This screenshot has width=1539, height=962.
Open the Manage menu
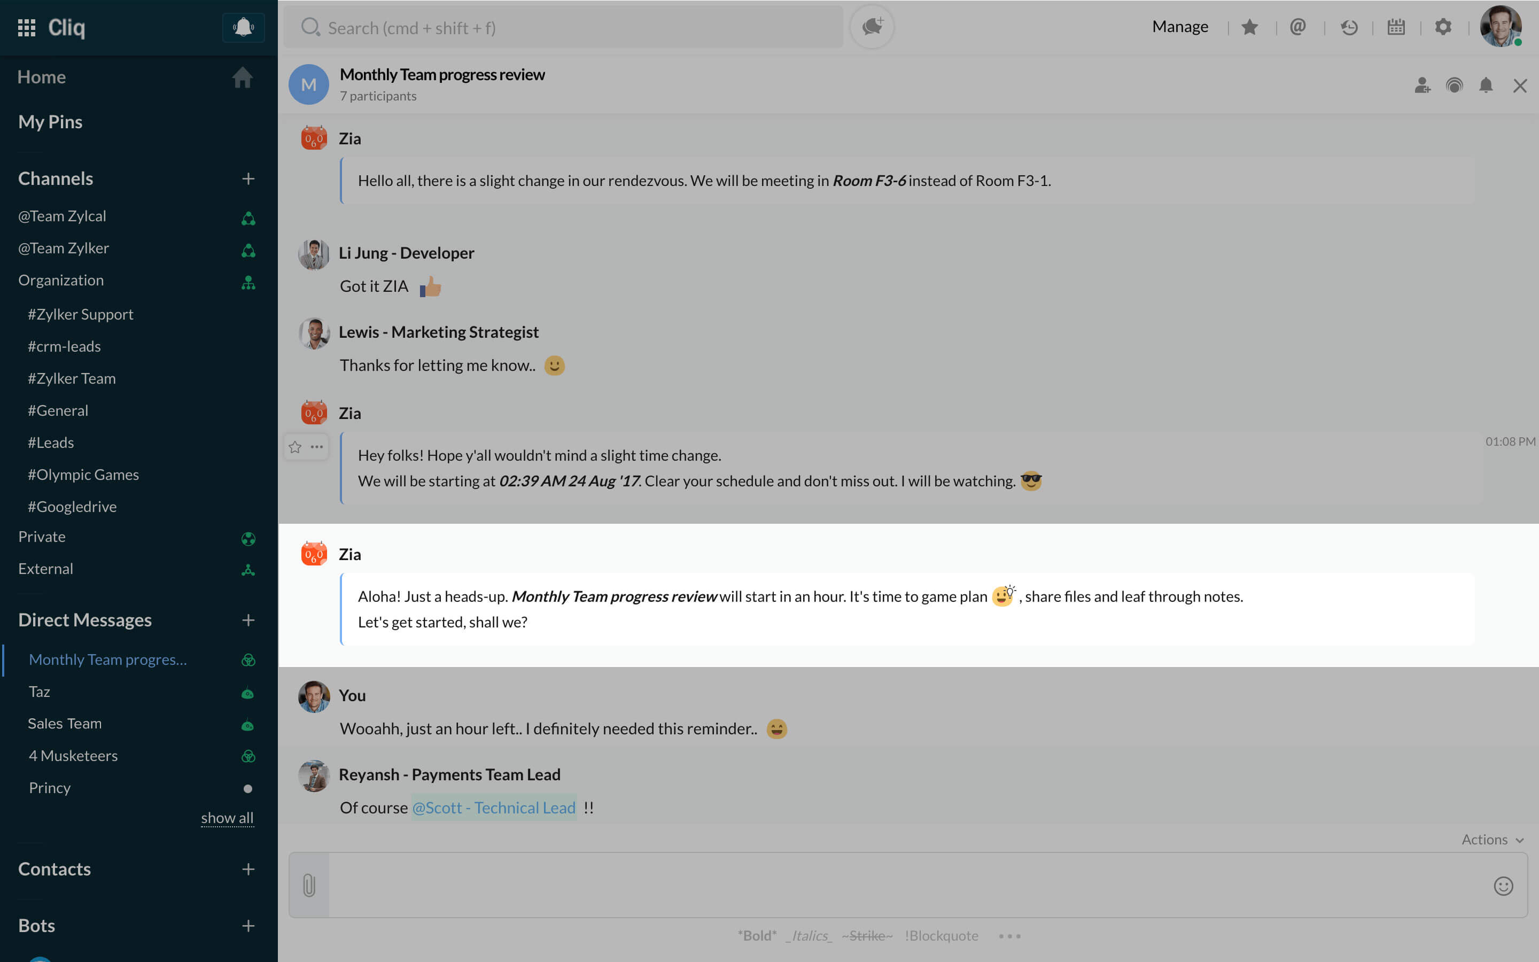click(x=1180, y=27)
